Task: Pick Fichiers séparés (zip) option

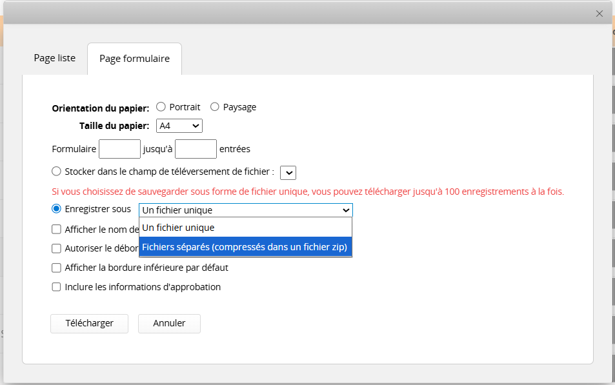Action: [246, 247]
